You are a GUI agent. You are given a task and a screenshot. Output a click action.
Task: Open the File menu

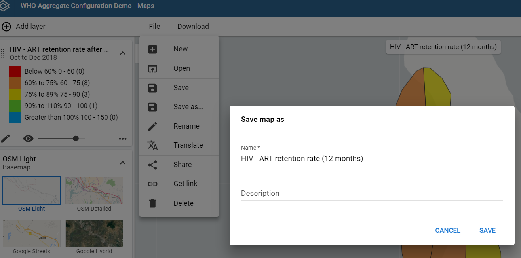154,27
